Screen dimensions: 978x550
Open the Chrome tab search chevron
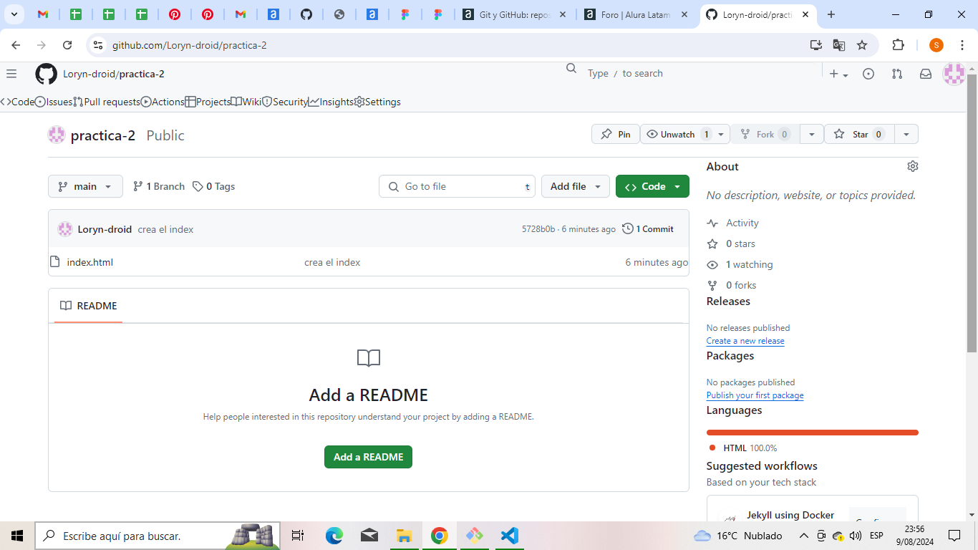14,14
